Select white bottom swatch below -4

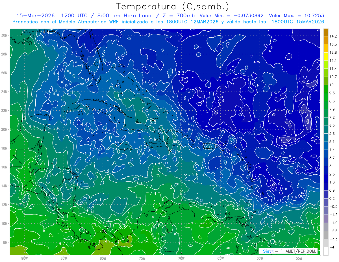[x=326, y=251]
